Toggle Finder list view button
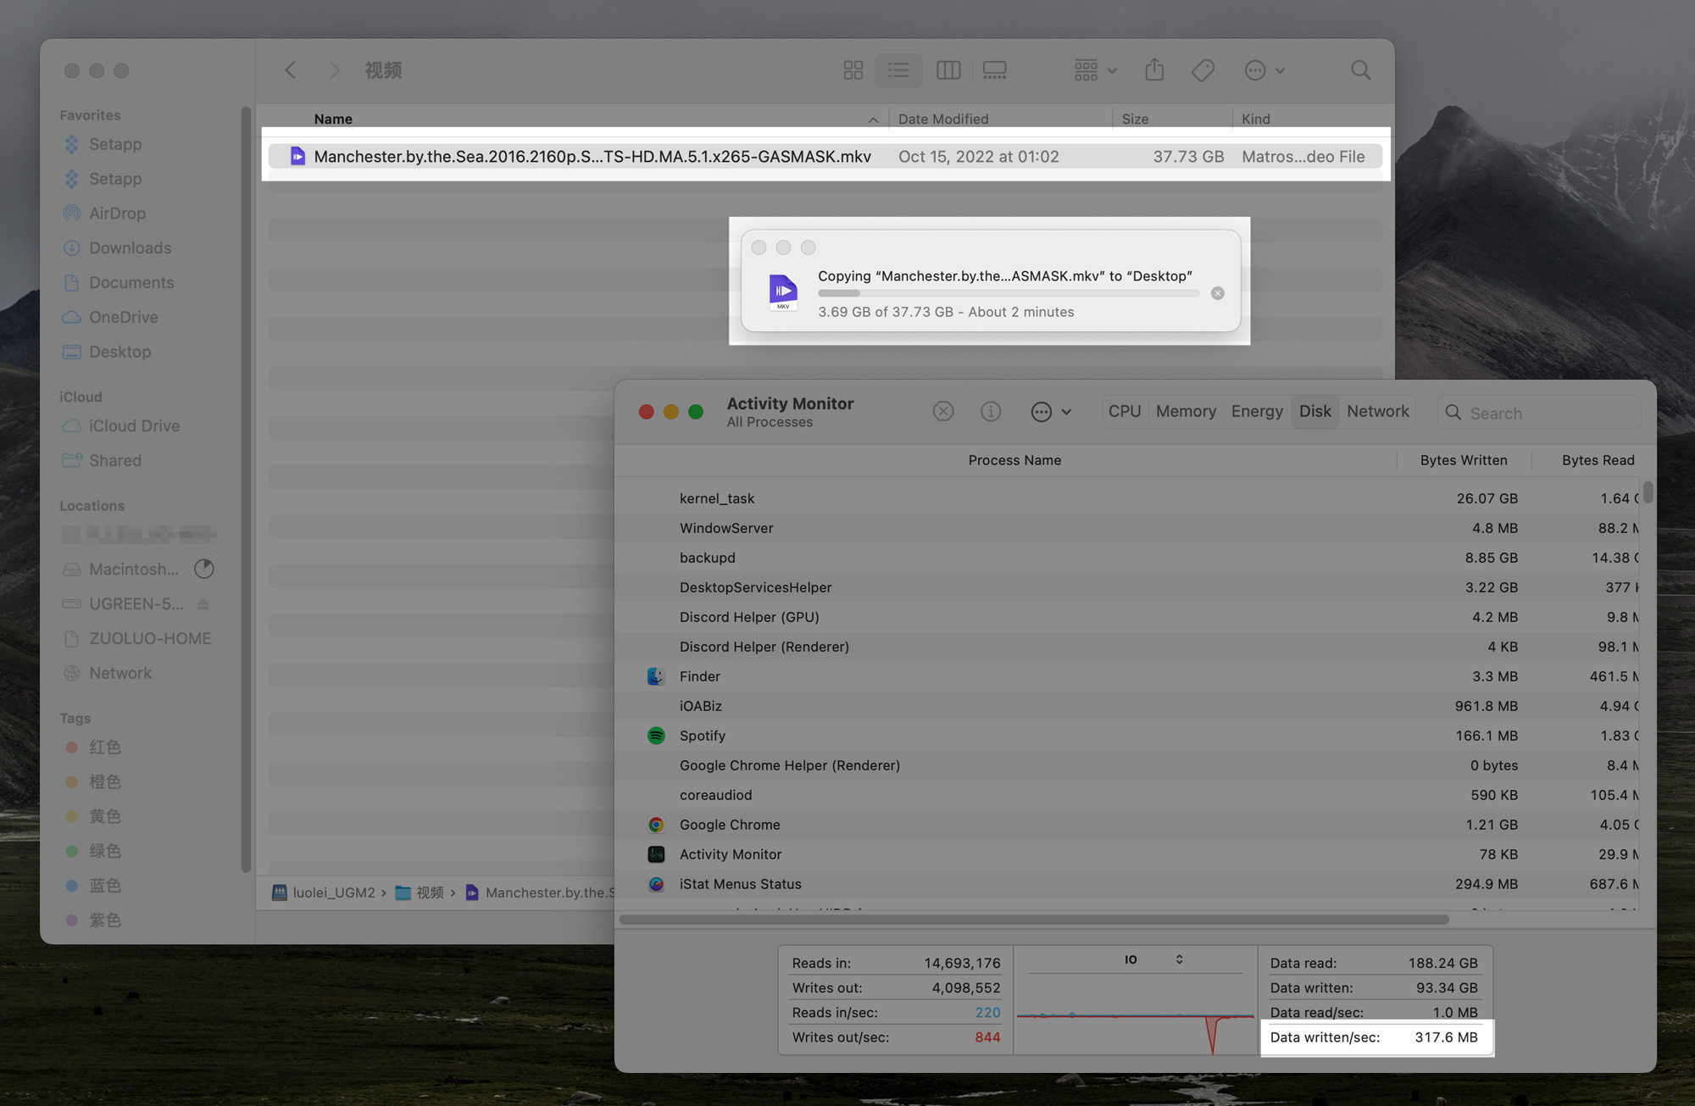1695x1106 pixels. 898,70
